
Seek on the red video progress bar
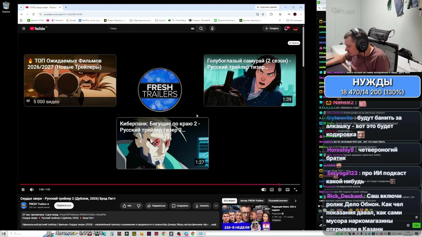(160, 185)
